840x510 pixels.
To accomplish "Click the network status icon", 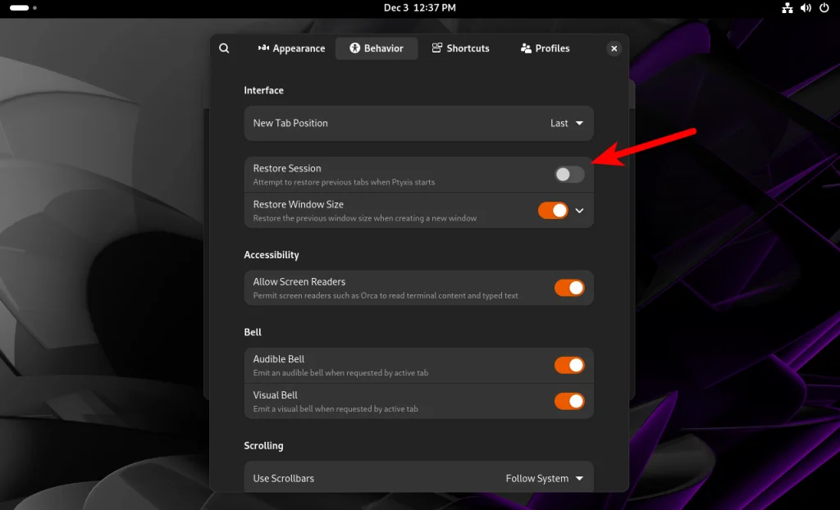I will [787, 8].
